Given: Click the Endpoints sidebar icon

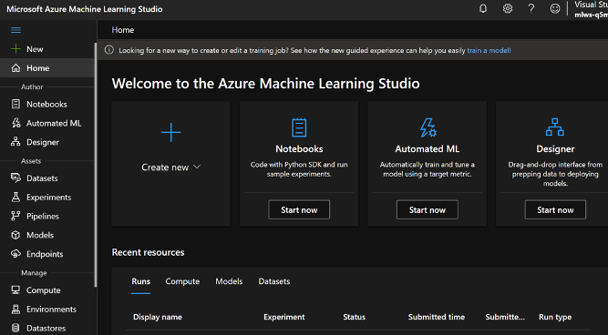Looking at the screenshot, I should pyautogui.click(x=15, y=254).
